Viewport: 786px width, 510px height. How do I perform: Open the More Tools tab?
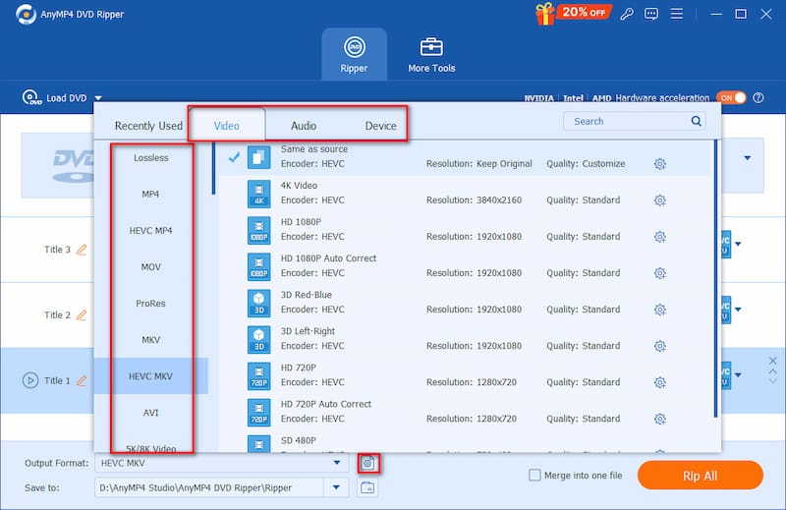431,54
